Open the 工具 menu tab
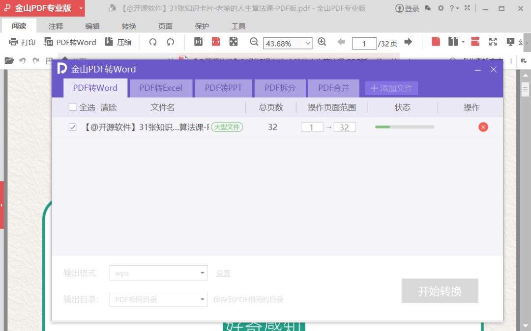 (238, 26)
